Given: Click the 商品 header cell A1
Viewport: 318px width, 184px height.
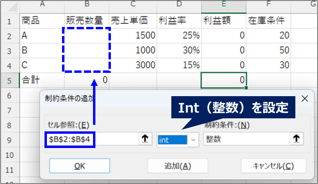Looking at the screenshot, I should [42, 21].
